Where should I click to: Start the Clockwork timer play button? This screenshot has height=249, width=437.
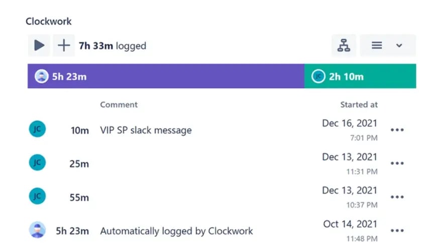pos(39,45)
